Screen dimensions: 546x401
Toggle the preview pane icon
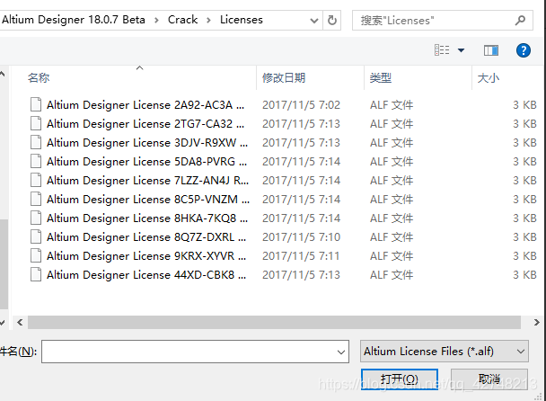491,50
